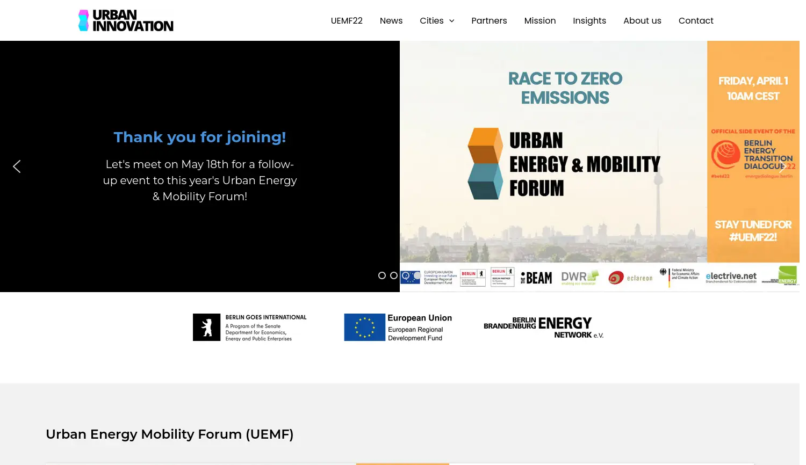Select the DWR eco partner logo
Screen dimensions: 806x465
click(579, 277)
